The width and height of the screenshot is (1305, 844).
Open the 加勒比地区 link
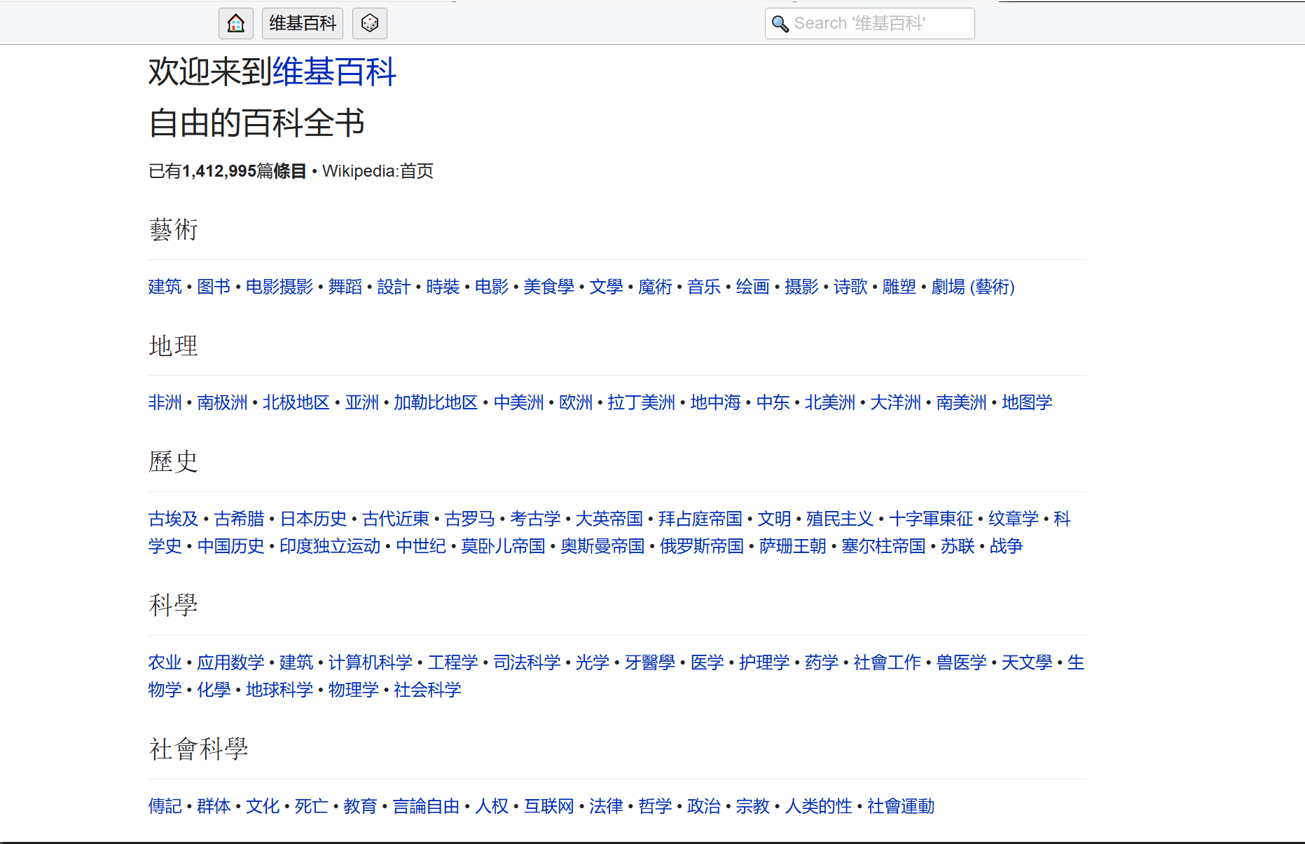coord(436,402)
